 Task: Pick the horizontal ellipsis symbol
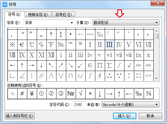pos(90,34)
